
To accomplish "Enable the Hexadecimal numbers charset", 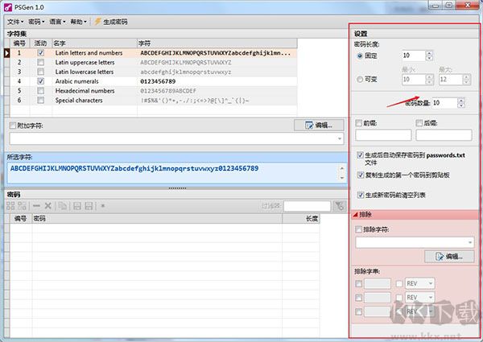I will coord(41,91).
